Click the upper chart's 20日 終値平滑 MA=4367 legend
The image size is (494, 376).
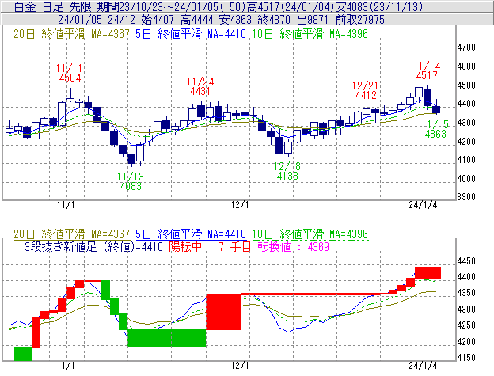click(x=71, y=34)
